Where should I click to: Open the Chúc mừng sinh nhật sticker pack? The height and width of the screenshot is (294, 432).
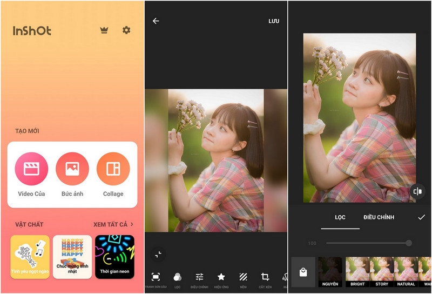(x=72, y=257)
